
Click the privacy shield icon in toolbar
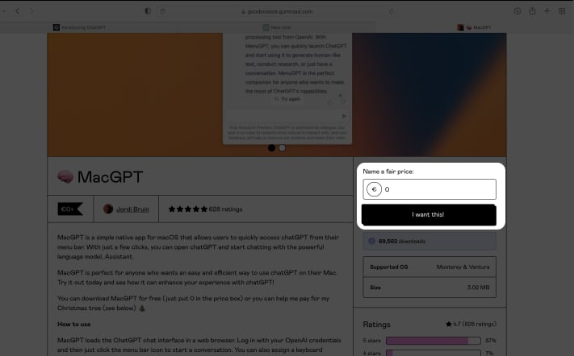(x=147, y=11)
